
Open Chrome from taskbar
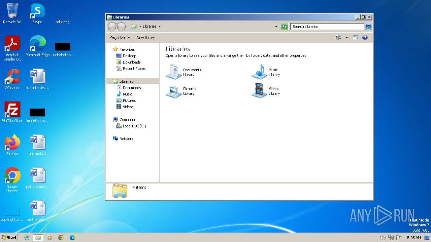click(x=61, y=238)
